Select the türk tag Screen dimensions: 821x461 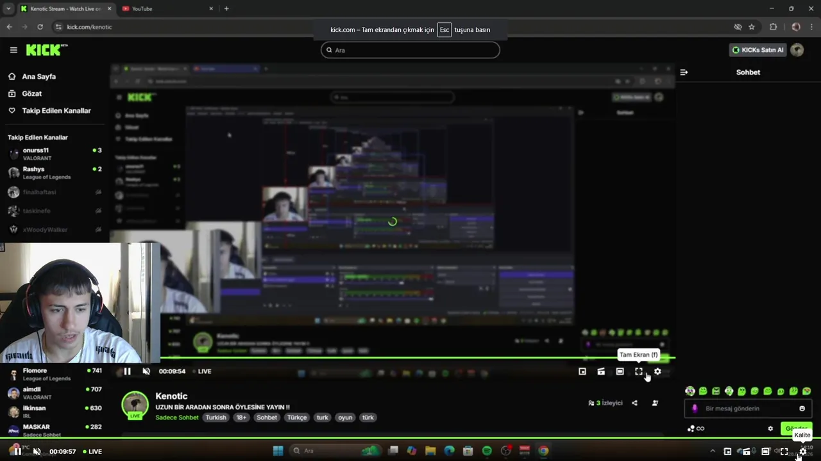coord(368,417)
